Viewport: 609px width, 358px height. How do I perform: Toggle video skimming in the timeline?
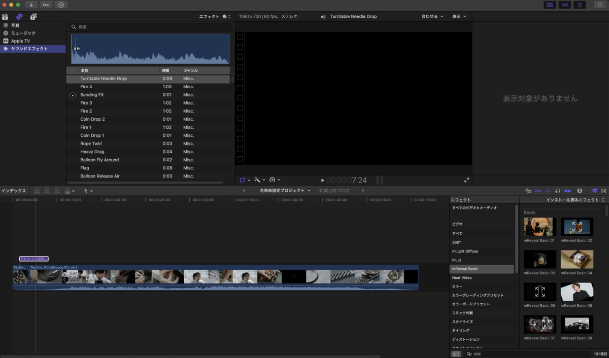(538, 191)
